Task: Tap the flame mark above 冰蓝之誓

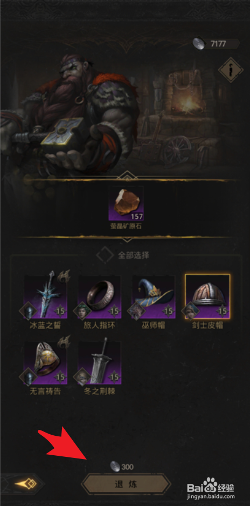Action: click(x=64, y=276)
